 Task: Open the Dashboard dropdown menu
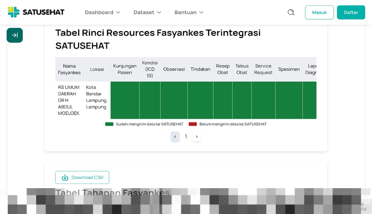(102, 12)
